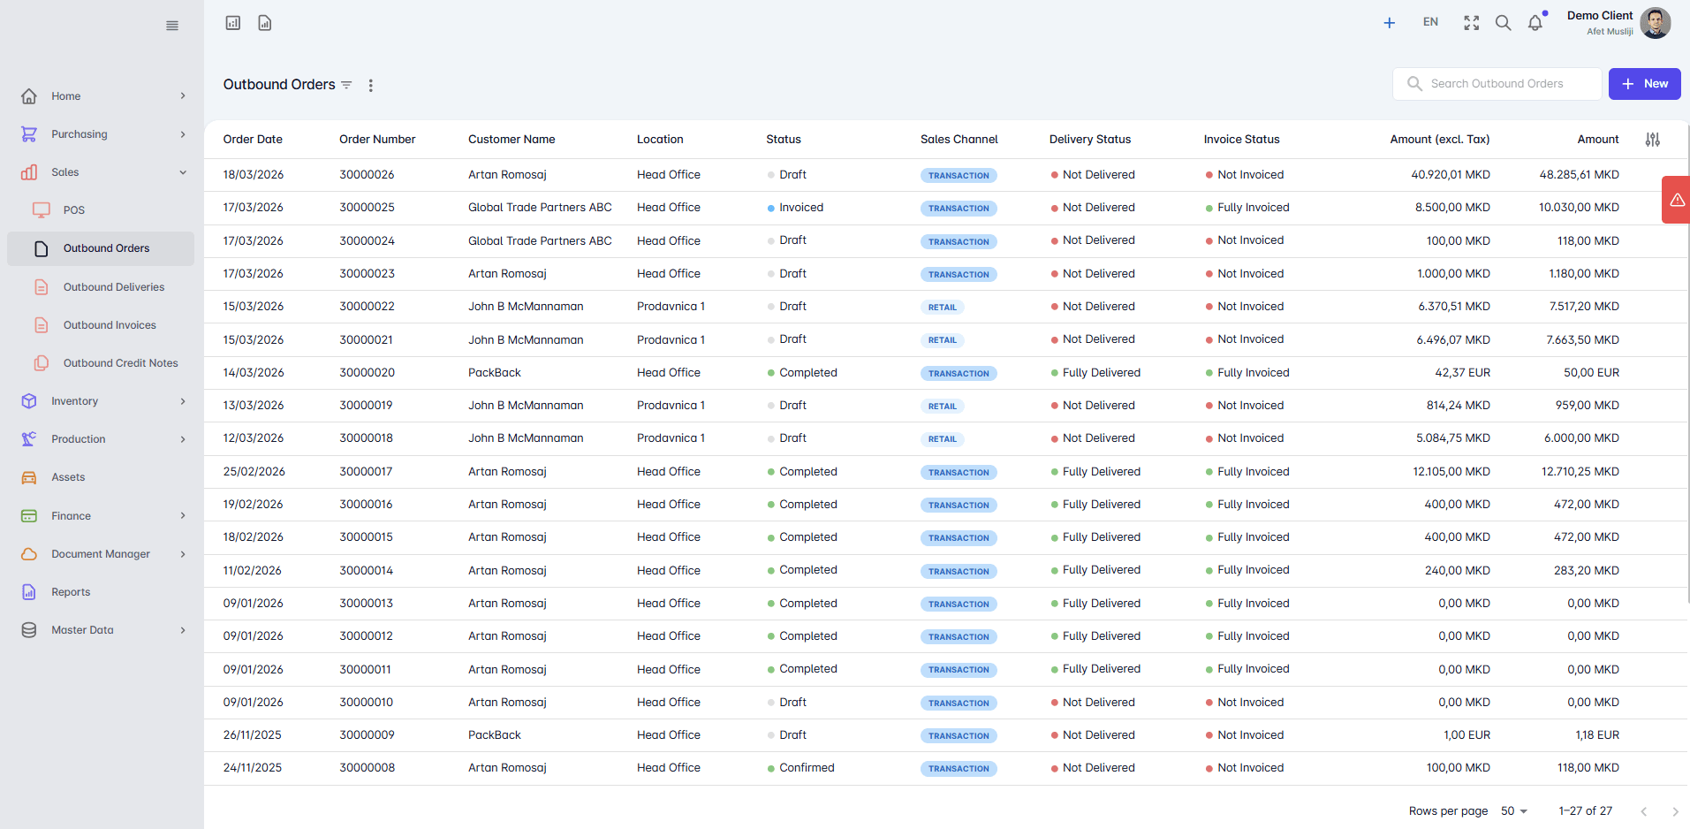The image size is (1690, 829).
Task: Click Global Trade Partners ABC on order 30000024
Action: (540, 240)
